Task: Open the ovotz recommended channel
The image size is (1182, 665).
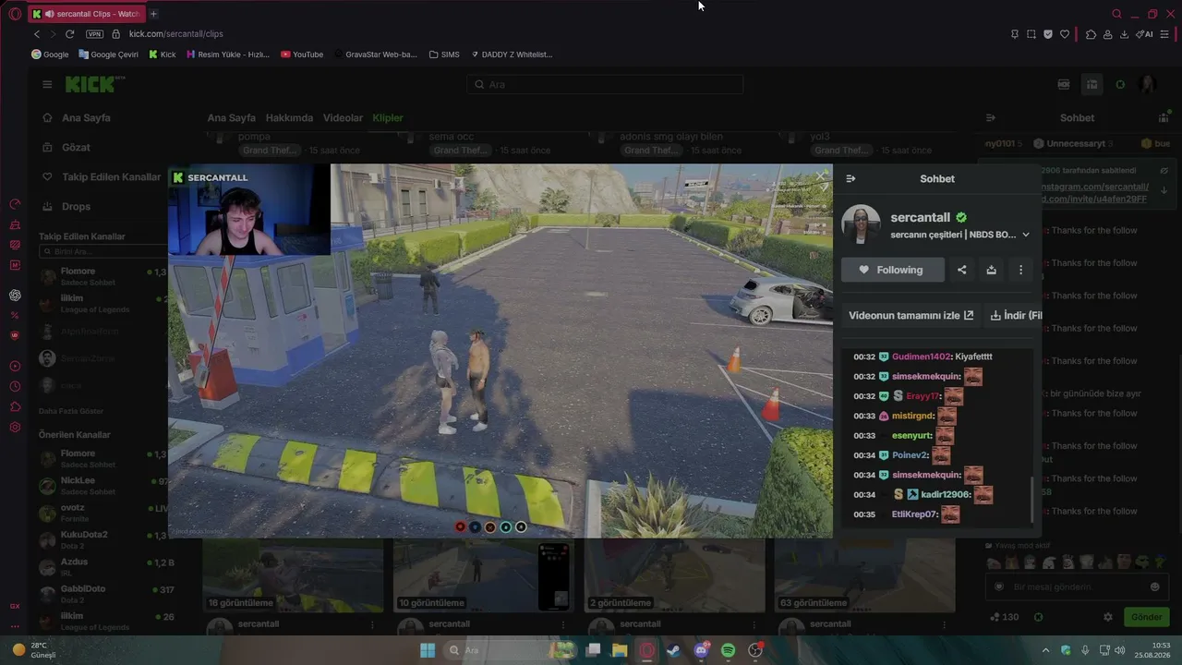Action: tap(102, 513)
